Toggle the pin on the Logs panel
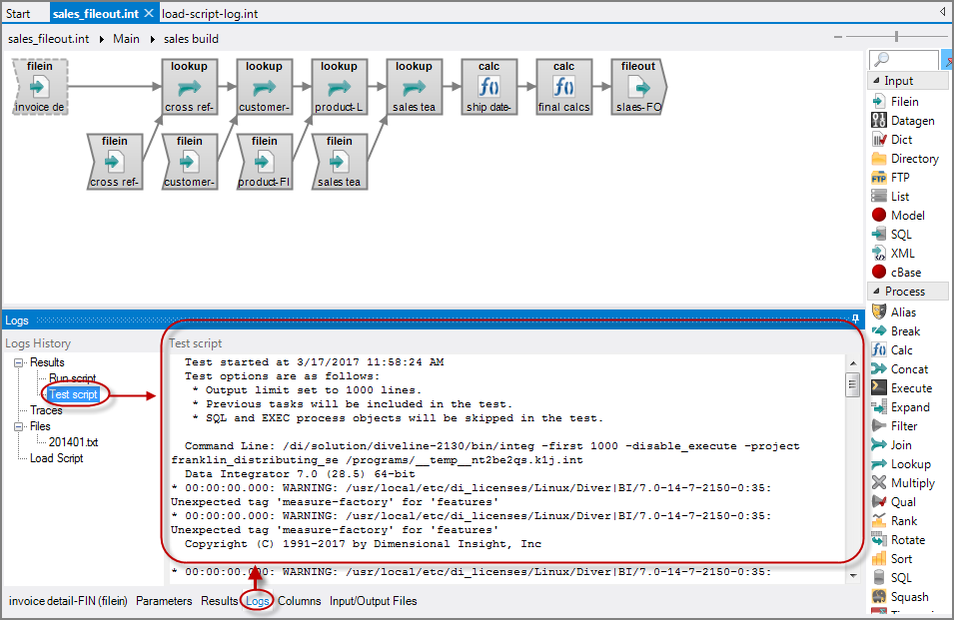 pos(856,319)
